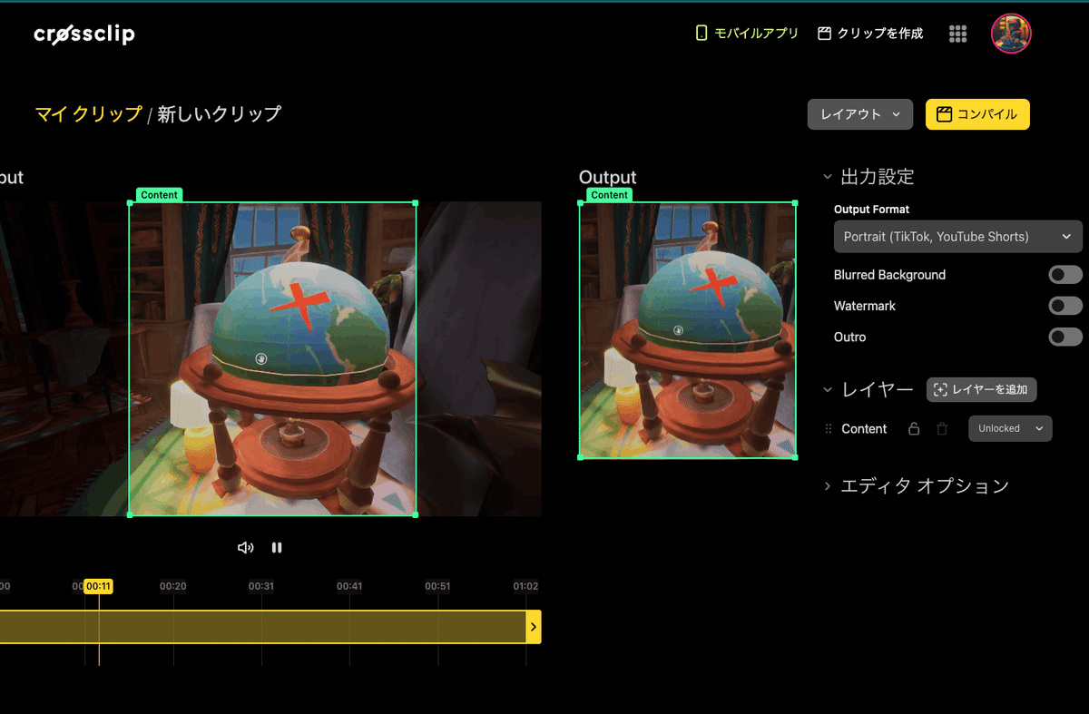Select the Content label on input preview
The height and width of the screenshot is (714, 1089).
(x=160, y=195)
